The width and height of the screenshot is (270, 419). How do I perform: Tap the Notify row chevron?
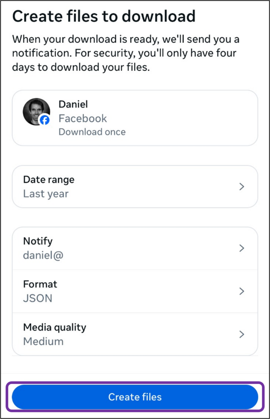point(242,248)
